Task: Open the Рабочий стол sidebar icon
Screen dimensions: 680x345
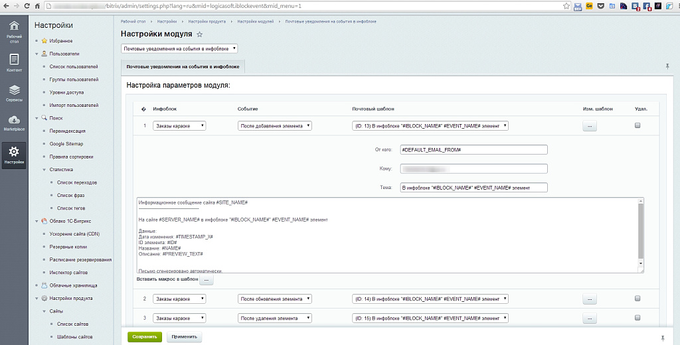Action: coord(14,31)
